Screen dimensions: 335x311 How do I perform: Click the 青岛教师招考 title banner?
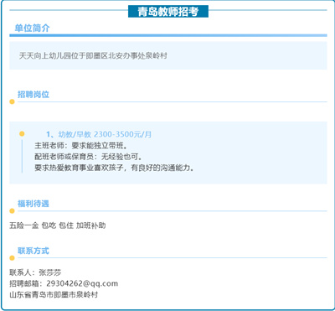tap(168, 12)
